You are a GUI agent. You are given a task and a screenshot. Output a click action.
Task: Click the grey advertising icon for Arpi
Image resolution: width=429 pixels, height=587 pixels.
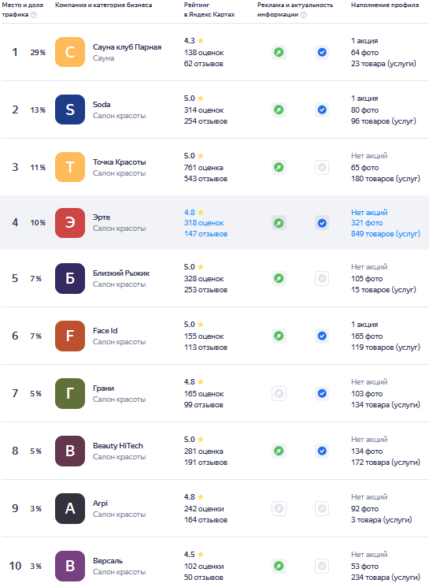(279, 508)
